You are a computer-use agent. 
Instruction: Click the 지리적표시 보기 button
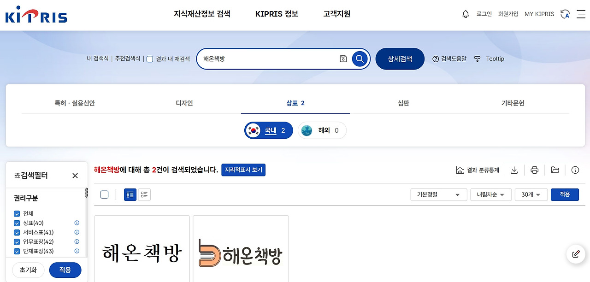pyautogui.click(x=243, y=170)
